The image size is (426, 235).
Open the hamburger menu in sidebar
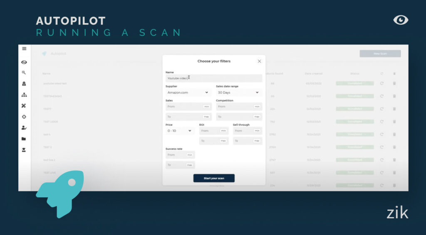[x=24, y=49]
